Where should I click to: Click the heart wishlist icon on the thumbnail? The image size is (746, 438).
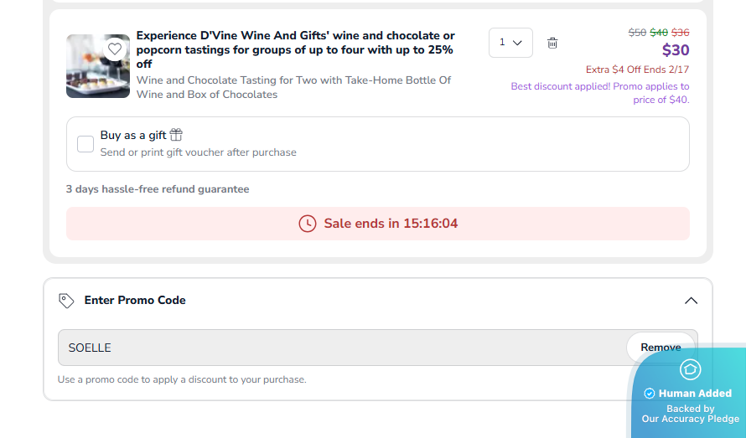[x=115, y=49]
